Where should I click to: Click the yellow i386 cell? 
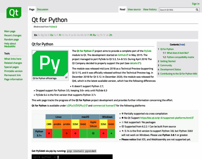click(x=49, y=124)
